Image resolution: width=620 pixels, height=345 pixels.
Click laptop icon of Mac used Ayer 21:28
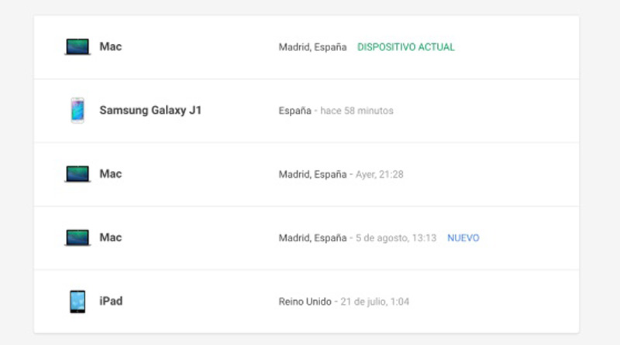[77, 174]
